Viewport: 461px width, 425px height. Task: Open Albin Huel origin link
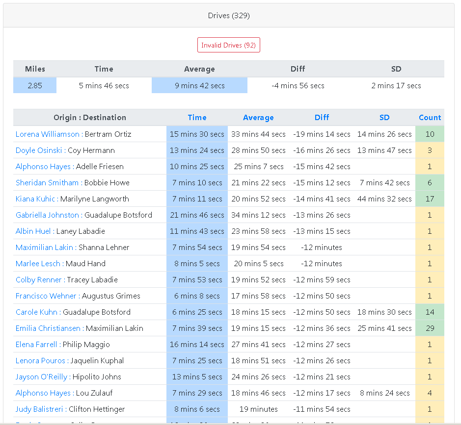[x=33, y=231]
